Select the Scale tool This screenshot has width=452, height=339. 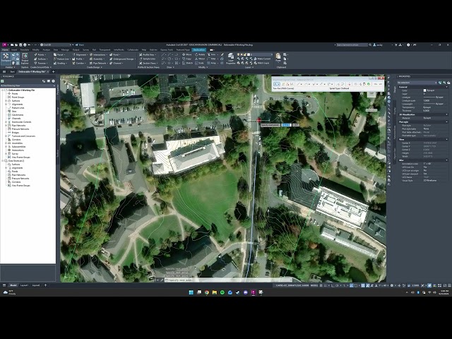click(x=199, y=63)
